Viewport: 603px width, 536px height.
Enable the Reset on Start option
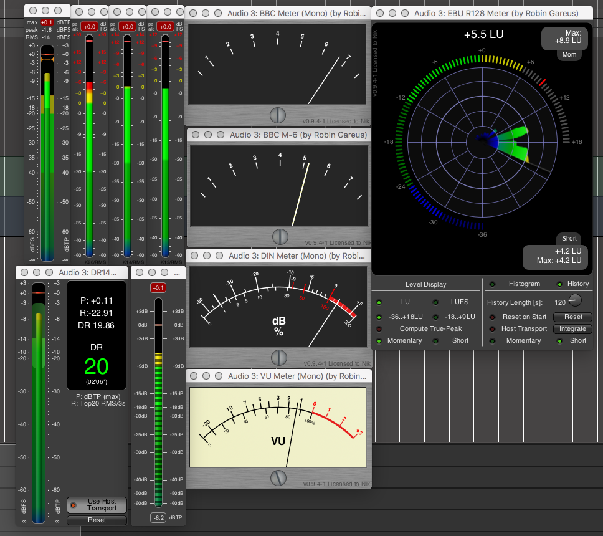524,317
